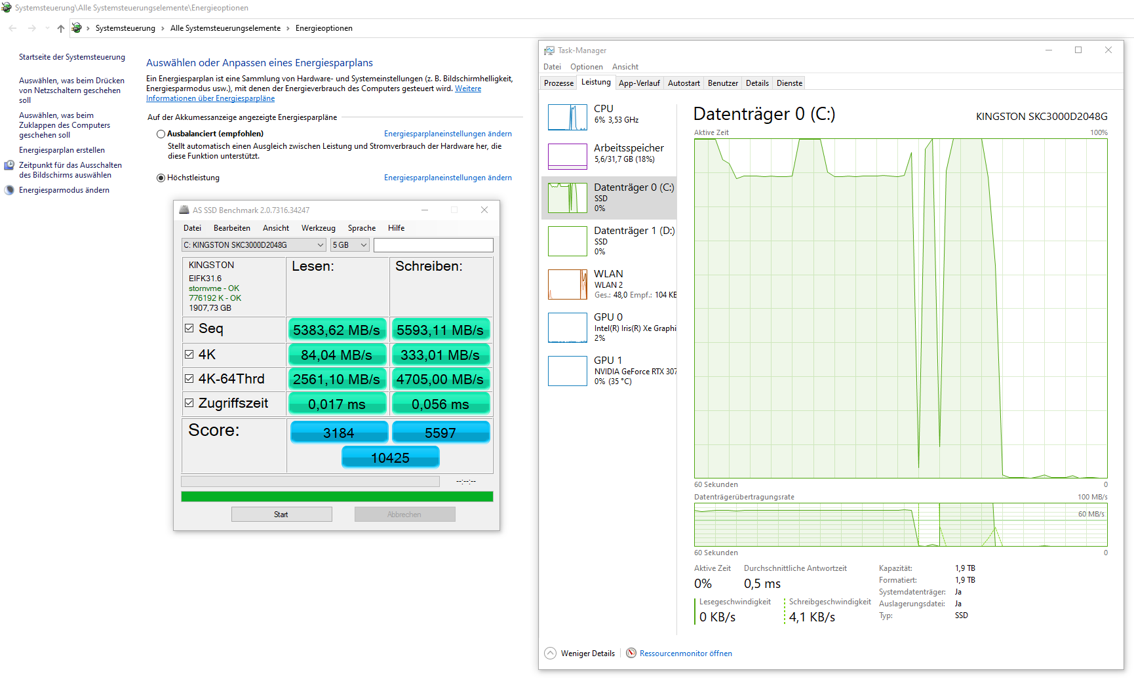Switch to Prozesse tab in Task-Manager
Viewport: 1134px width, 683px height.
(x=558, y=83)
